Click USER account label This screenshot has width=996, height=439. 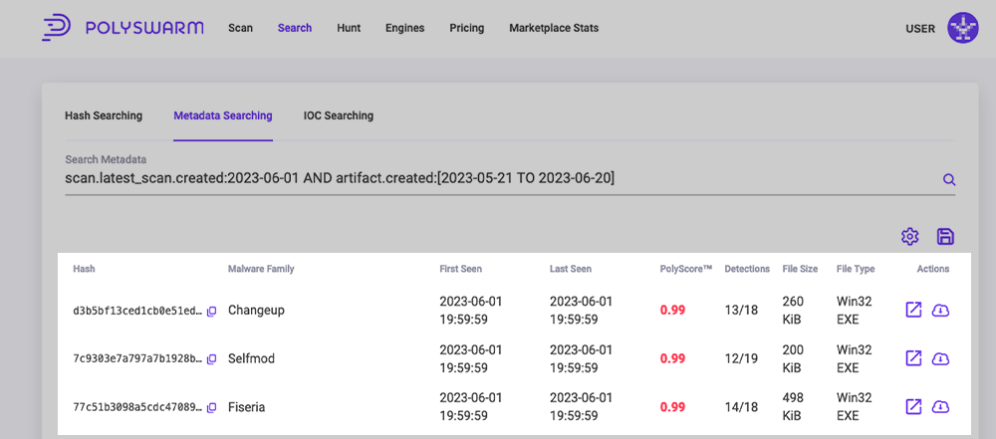coord(920,29)
